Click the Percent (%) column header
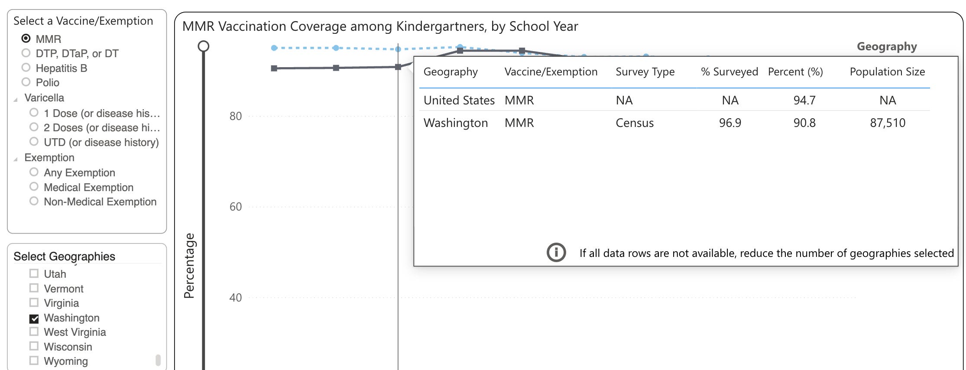Image resolution: width=966 pixels, height=370 pixels. coord(795,71)
